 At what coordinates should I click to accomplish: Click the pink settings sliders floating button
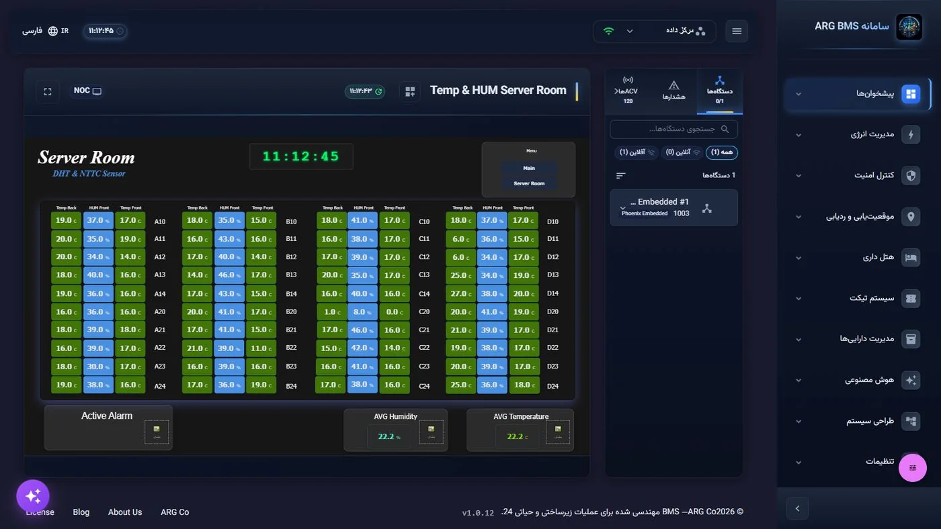pyautogui.click(x=913, y=468)
